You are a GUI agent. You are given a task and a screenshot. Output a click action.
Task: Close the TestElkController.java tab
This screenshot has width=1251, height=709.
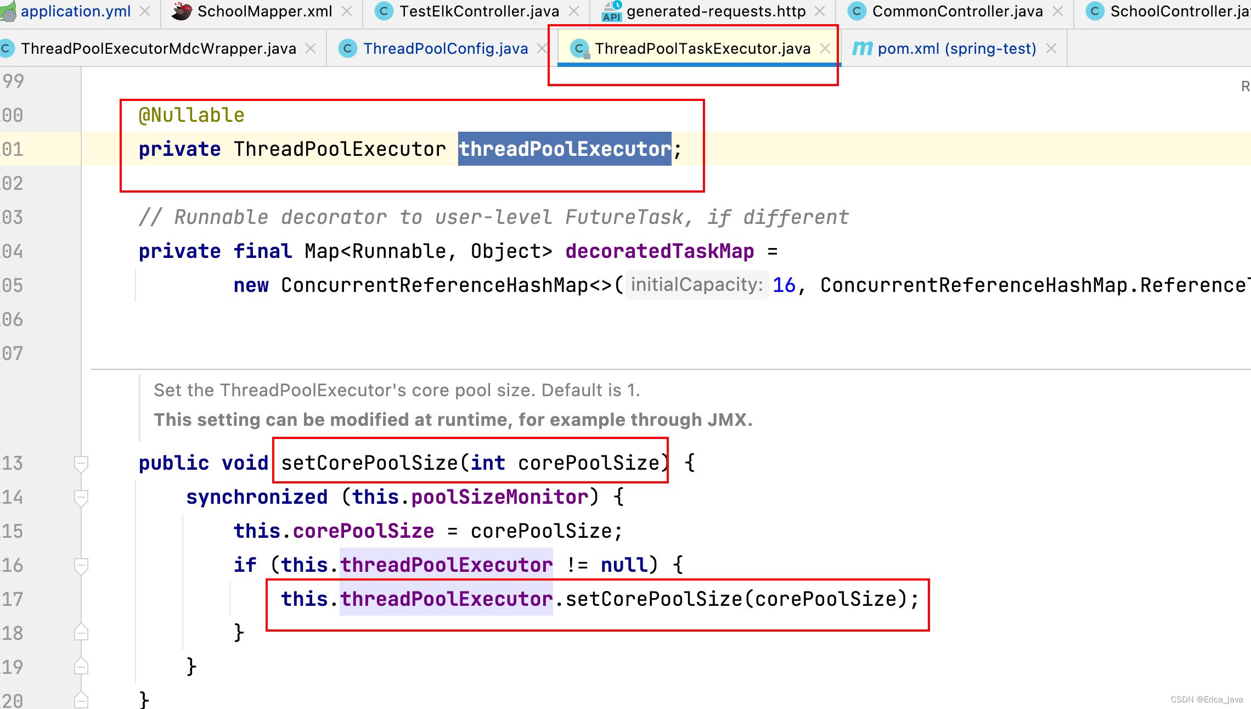(x=574, y=11)
